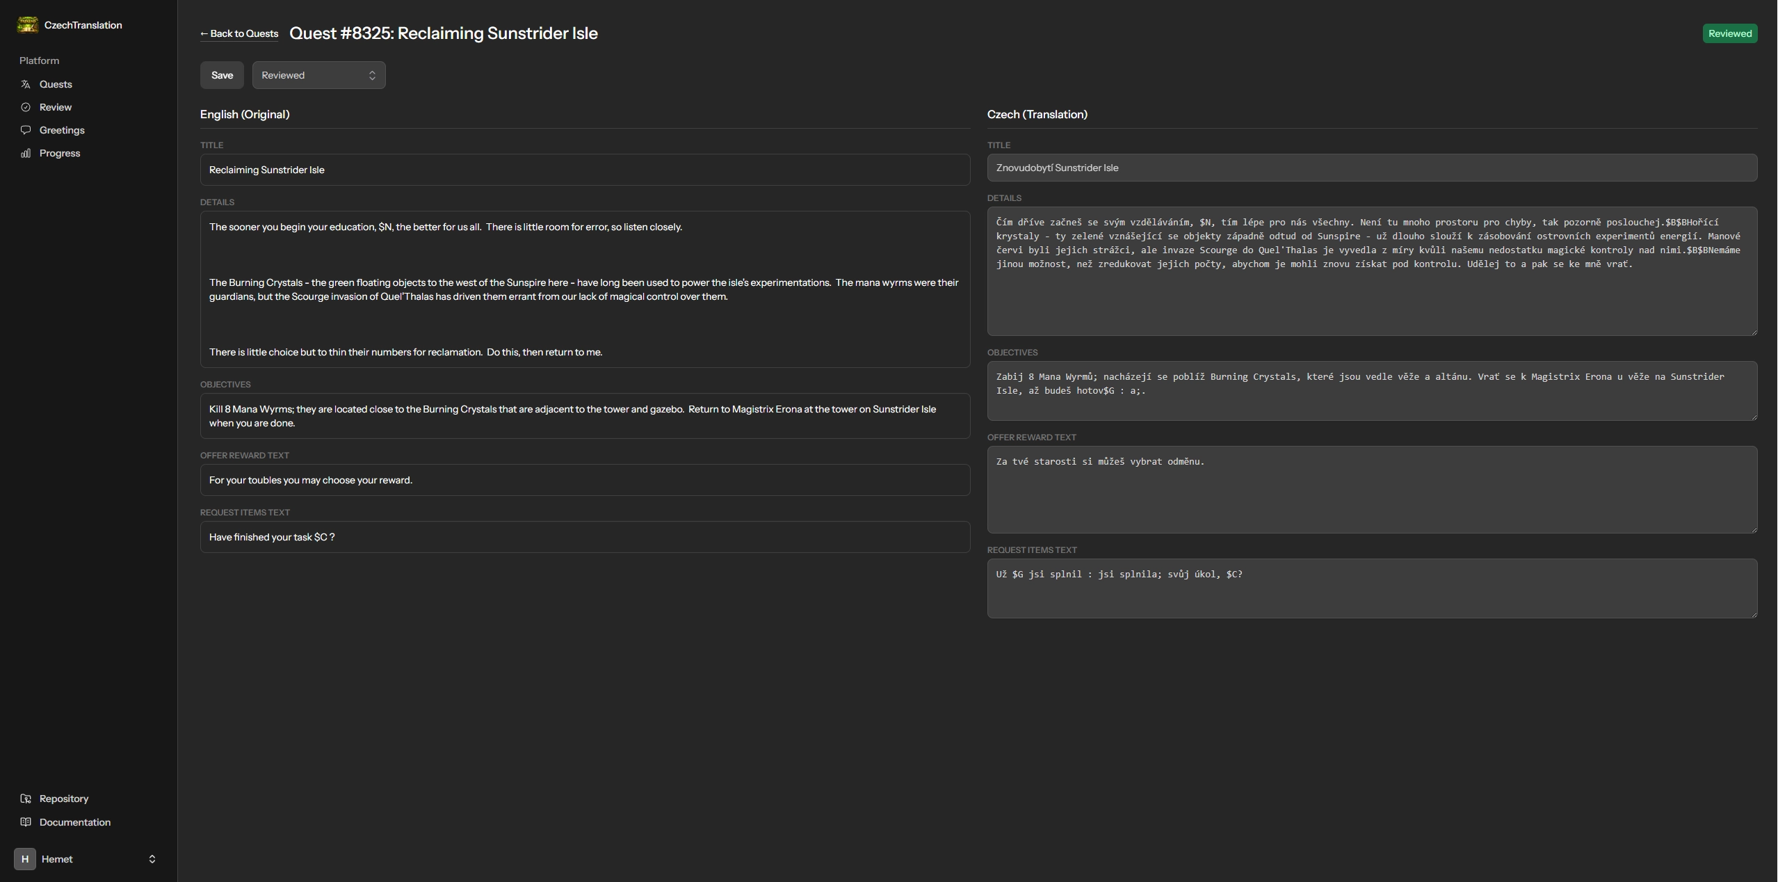The width and height of the screenshot is (1778, 882).
Task: Click the Quests translate icon in sidebar
Action: [x=26, y=84]
